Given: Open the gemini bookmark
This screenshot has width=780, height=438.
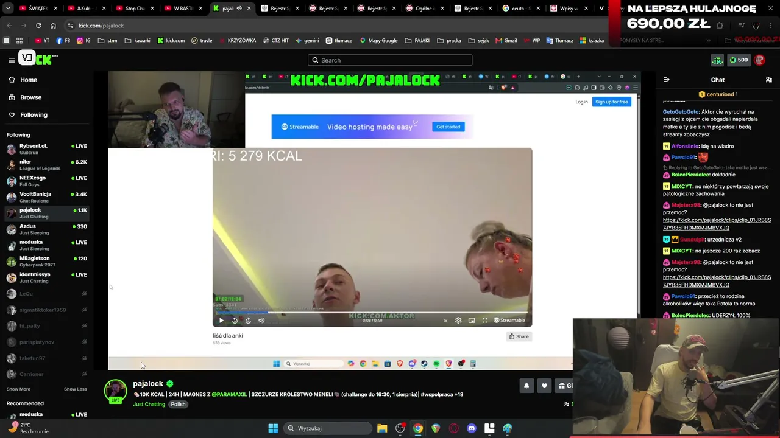Looking at the screenshot, I should click(x=307, y=41).
